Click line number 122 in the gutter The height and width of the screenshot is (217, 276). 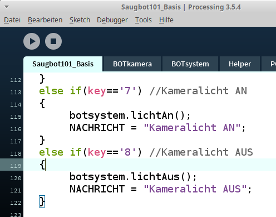tap(16, 202)
